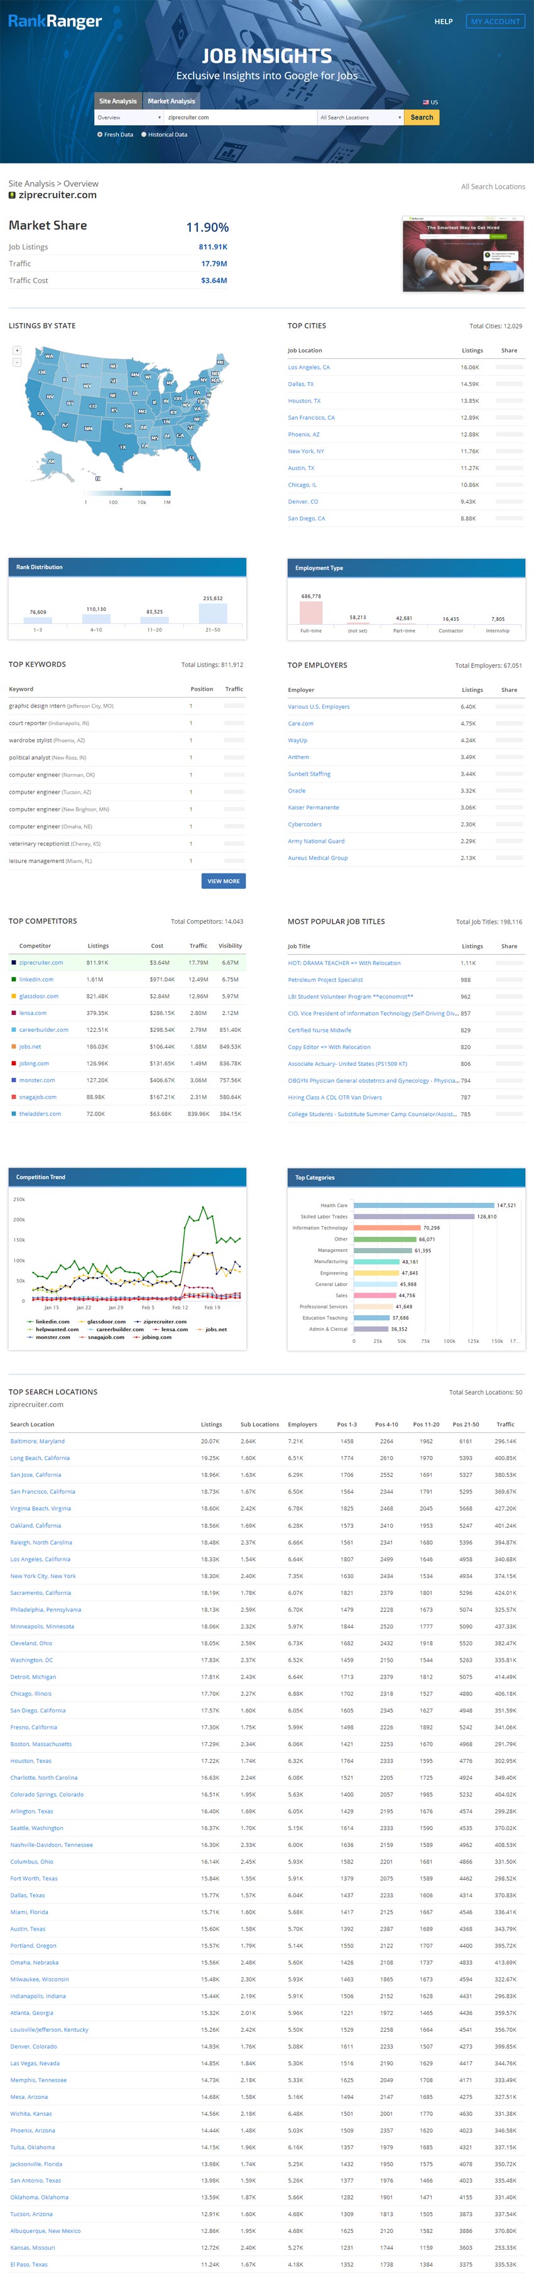Sort the locations table by Traffic column

pyautogui.click(x=504, y=1423)
